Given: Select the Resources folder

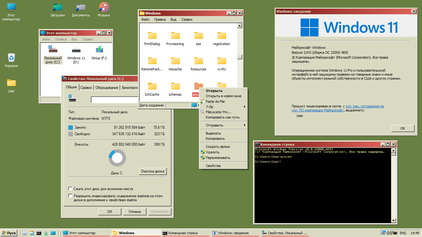Looking at the screenshot, I should [x=198, y=64].
